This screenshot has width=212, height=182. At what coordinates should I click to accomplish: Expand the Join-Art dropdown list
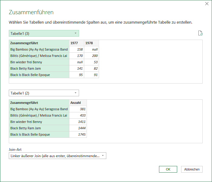pos(58,156)
